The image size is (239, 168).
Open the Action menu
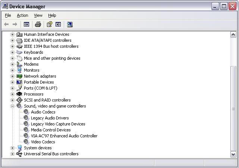tap(22, 15)
